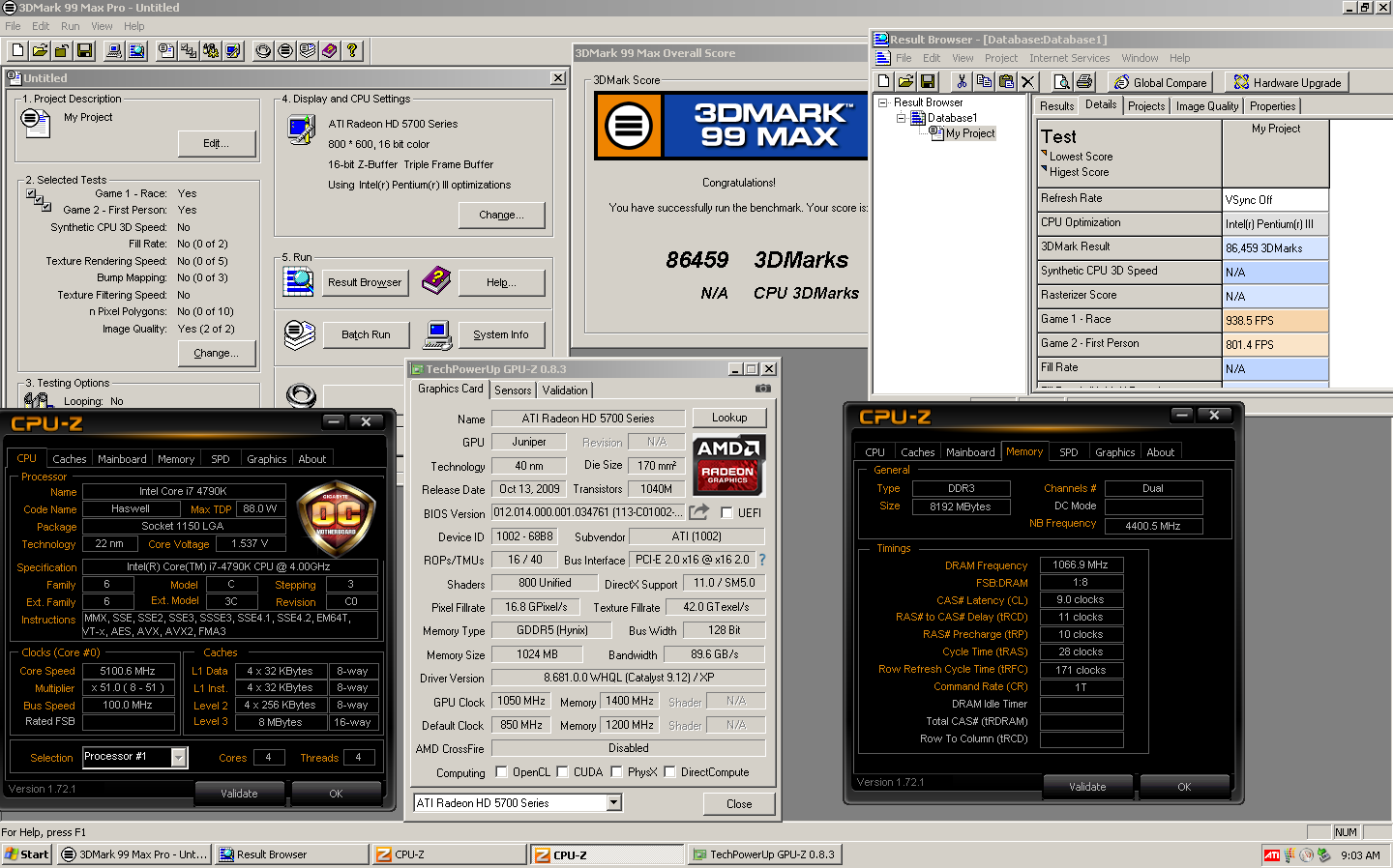Click the Validate button in left CPU-Z window
Screen dimensions: 1393x868
click(x=239, y=794)
